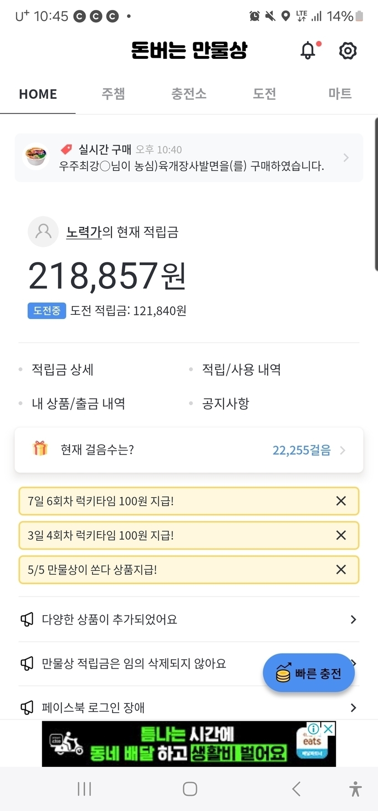This screenshot has height=811, width=378.
Task: Open the 적립금 상세 link
Action: click(x=62, y=370)
